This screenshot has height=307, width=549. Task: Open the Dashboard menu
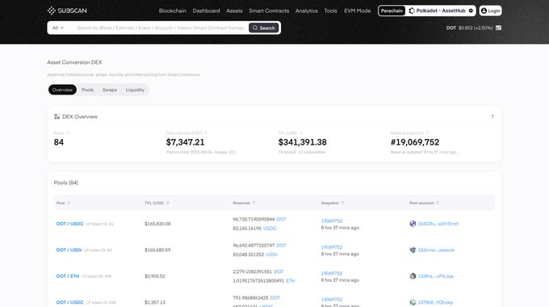pos(206,11)
